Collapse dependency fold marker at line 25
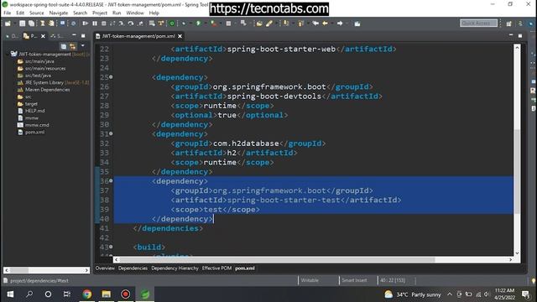The height and width of the screenshot is (302, 537). click(111, 77)
